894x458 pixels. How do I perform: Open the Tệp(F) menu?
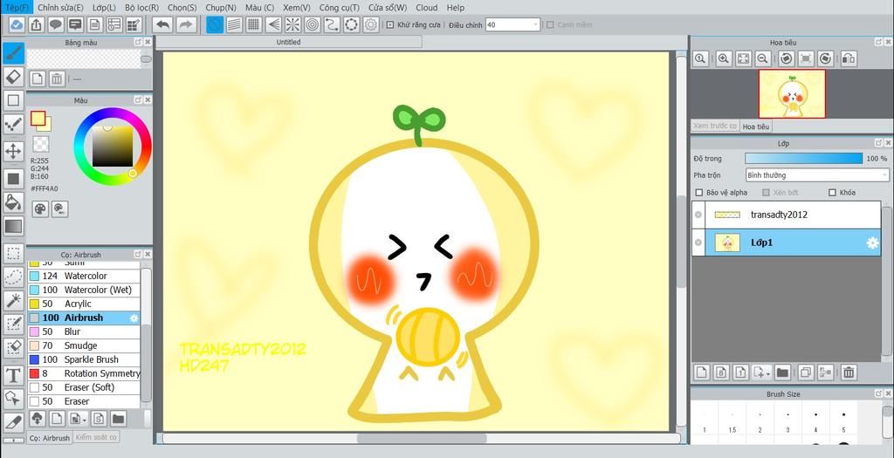pyautogui.click(x=17, y=7)
